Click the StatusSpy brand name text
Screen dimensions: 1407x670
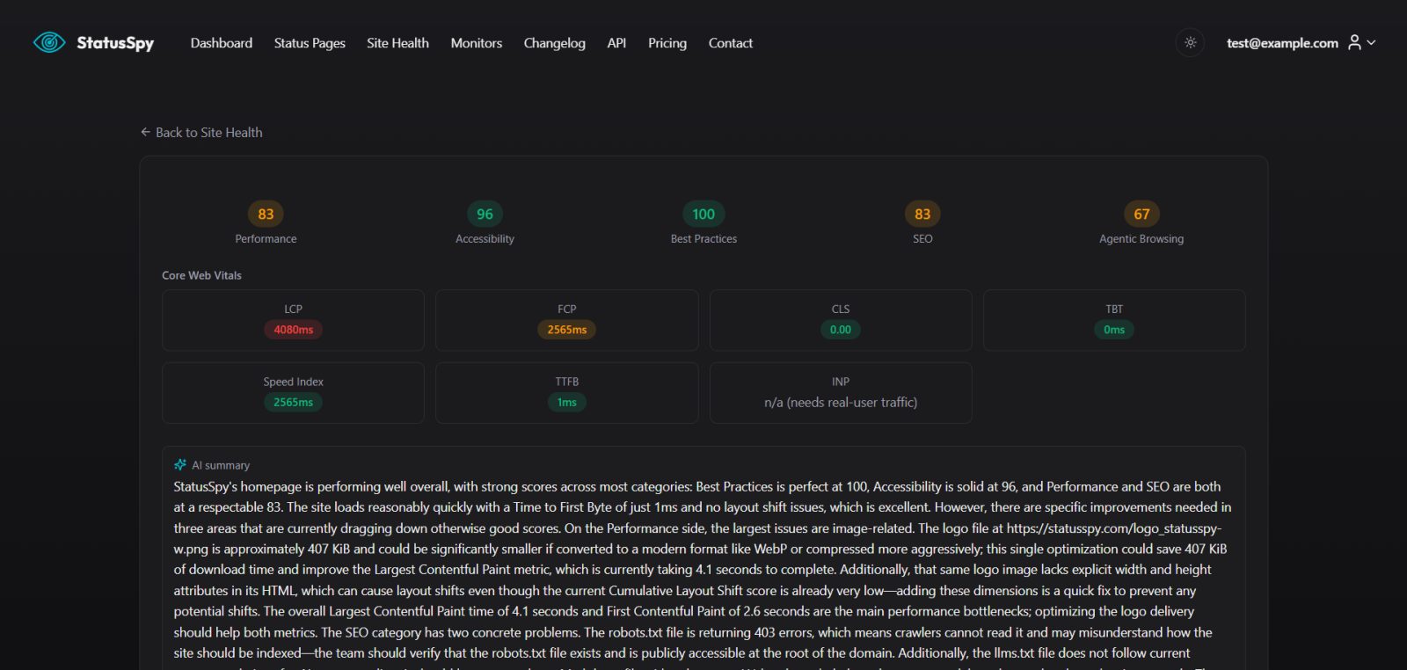tap(115, 43)
